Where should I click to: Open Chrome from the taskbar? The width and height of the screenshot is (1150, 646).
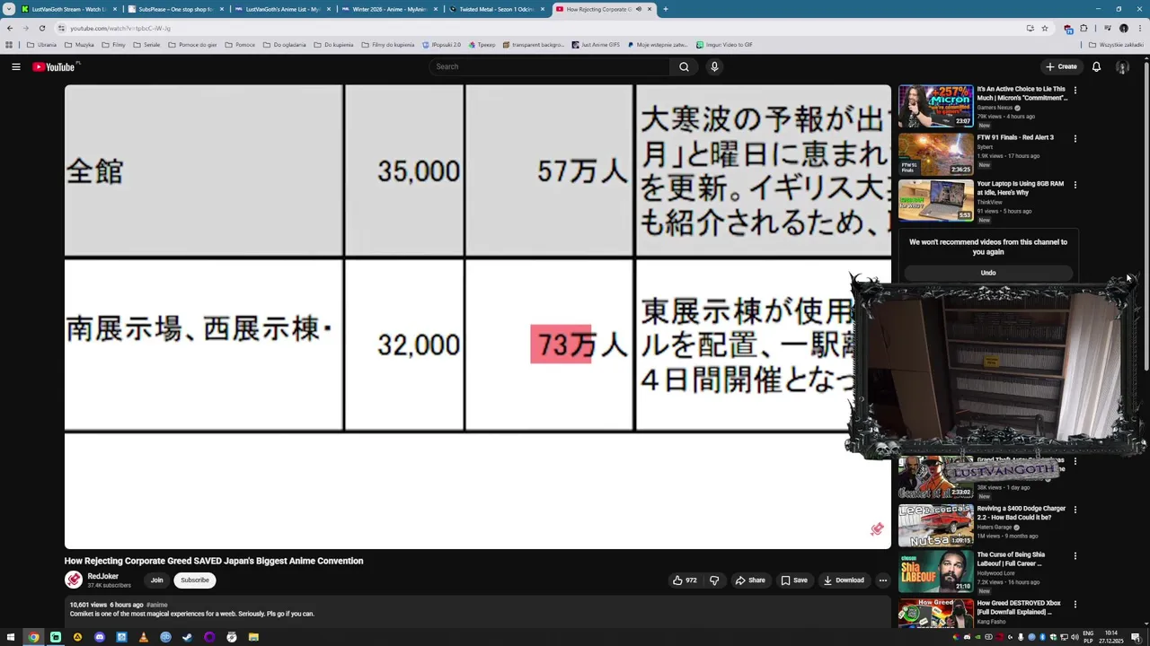[33, 637]
